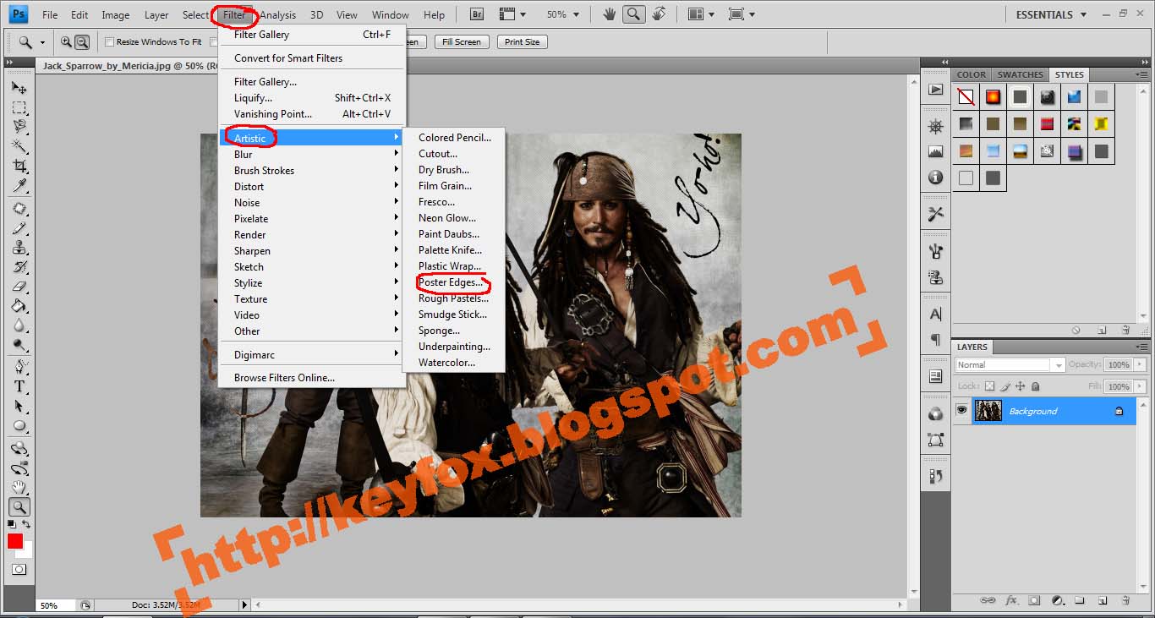Screen dimensions: 1155x618
Task: Click Liquify in the Filter menu
Action: 311,98
